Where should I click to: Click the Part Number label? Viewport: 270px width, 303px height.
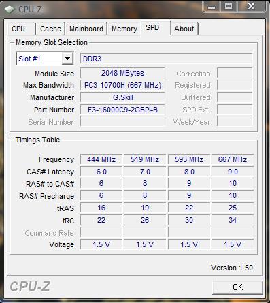(54, 110)
